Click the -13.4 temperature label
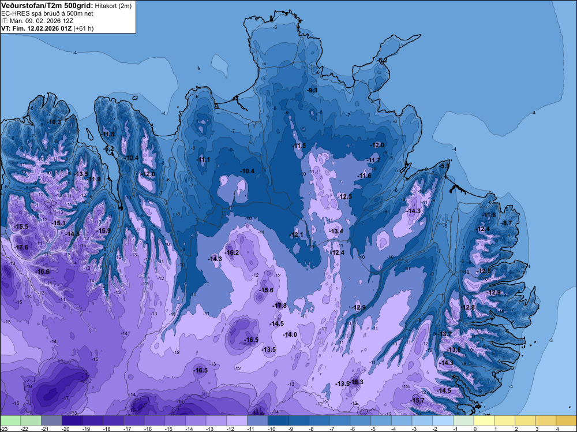 point(336,231)
